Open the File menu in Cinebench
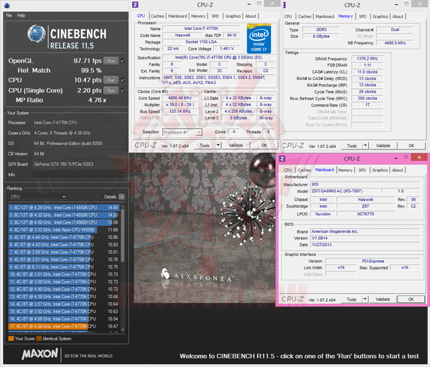Image resolution: width=430 pixels, height=367 pixels. 9,16
